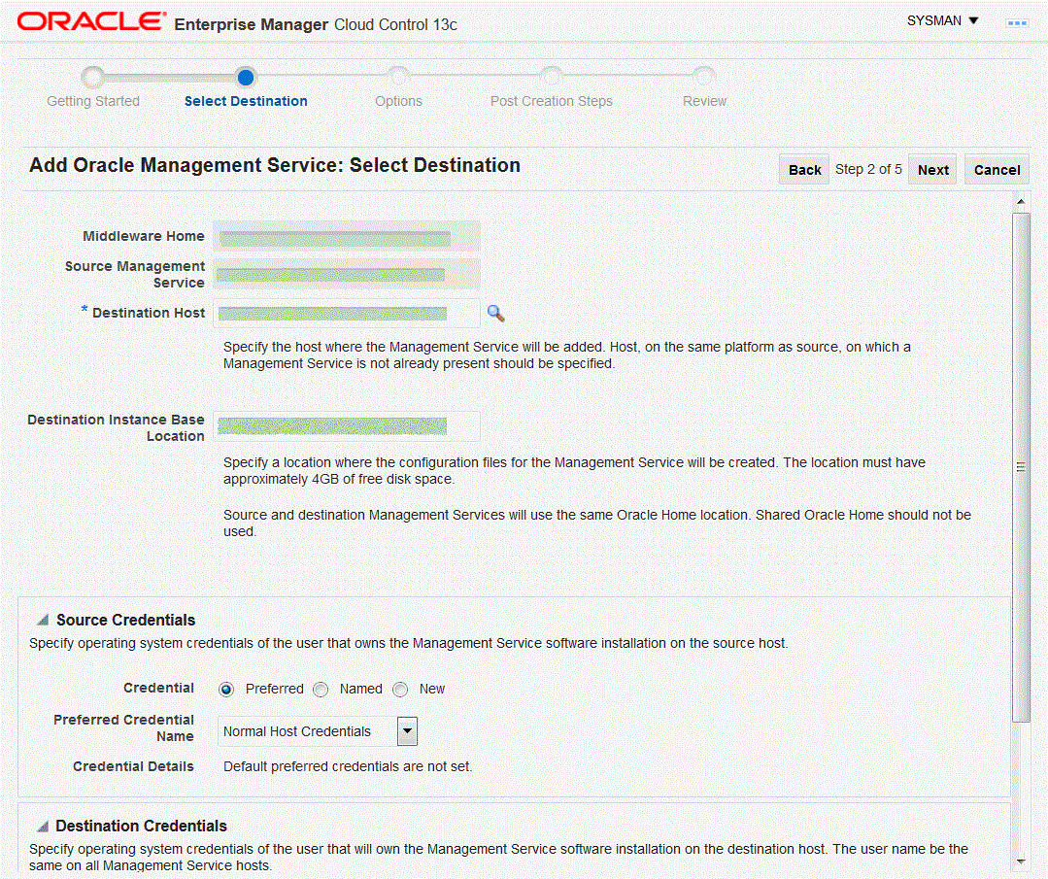Click 'Default preferred credentials are not set.' text

click(348, 766)
